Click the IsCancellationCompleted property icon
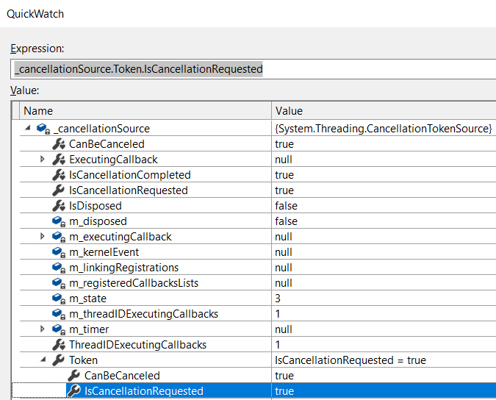The width and height of the screenshot is (496, 400). (x=59, y=175)
